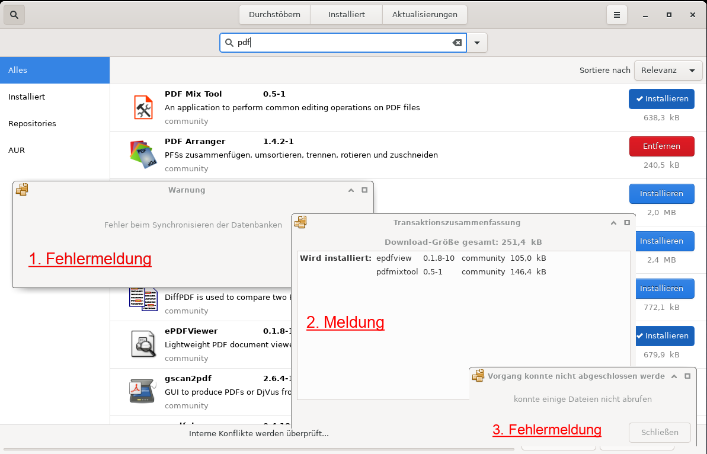Open the hamburger menu
Viewport: 707px width, 454px height.
(616, 15)
